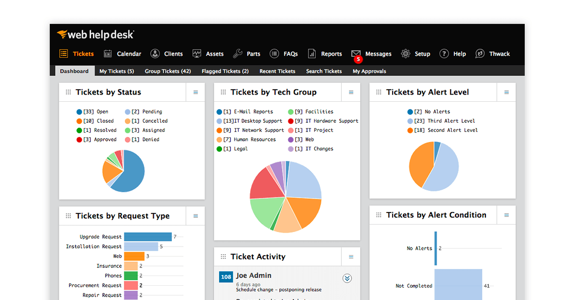Click the Tickets menu label
This screenshot has width=574, height=300.
[83, 54]
